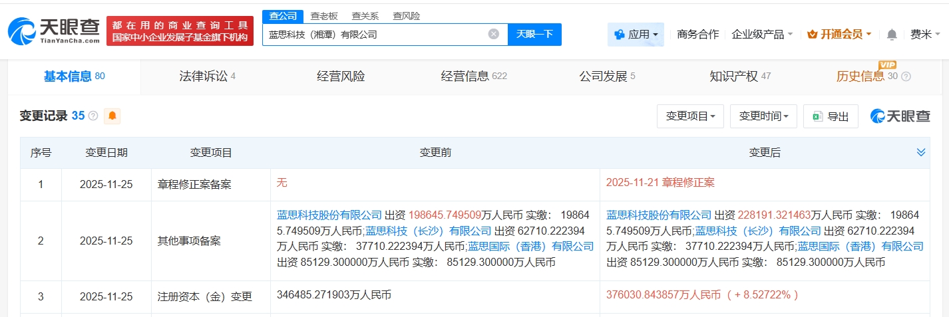Click help icon beside 变更记录 count
The image size is (949, 317).
(93, 116)
